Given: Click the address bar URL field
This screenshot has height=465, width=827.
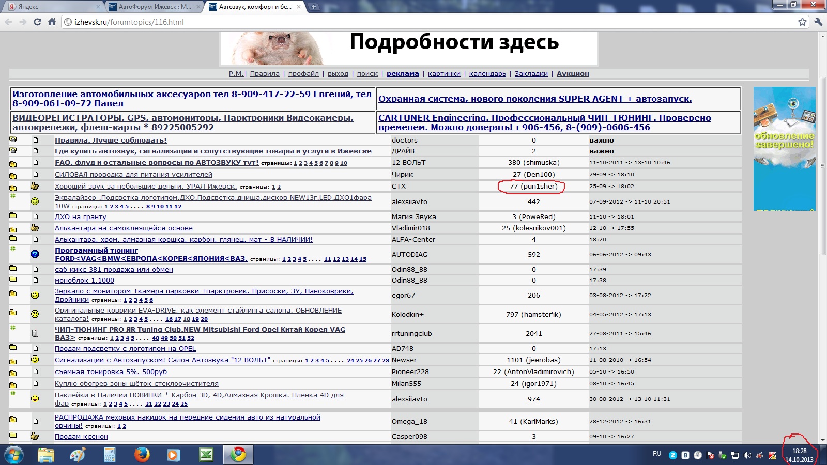Looking at the screenshot, I should pyautogui.click(x=429, y=22).
